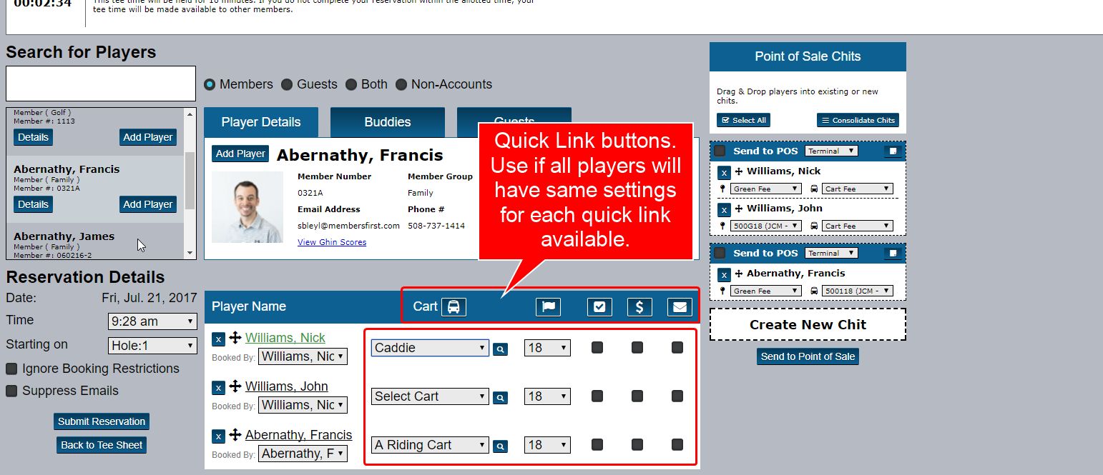The width and height of the screenshot is (1103, 475).
Task: Click Add Player in the player details panel
Action: point(240,154)
